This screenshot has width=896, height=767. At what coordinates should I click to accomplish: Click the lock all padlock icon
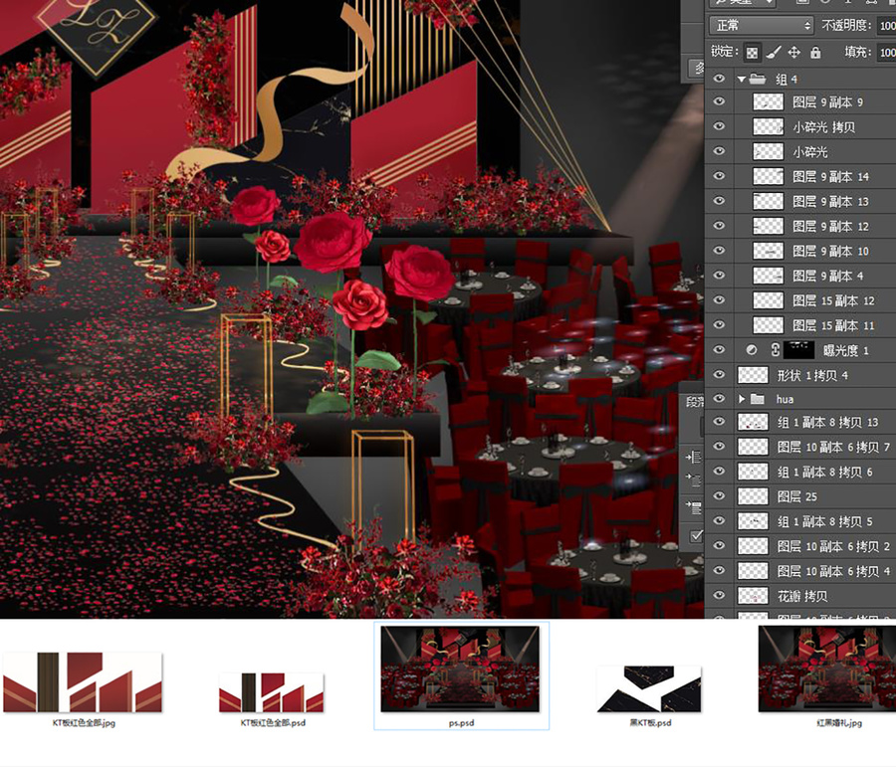click(x=815, y=53)
